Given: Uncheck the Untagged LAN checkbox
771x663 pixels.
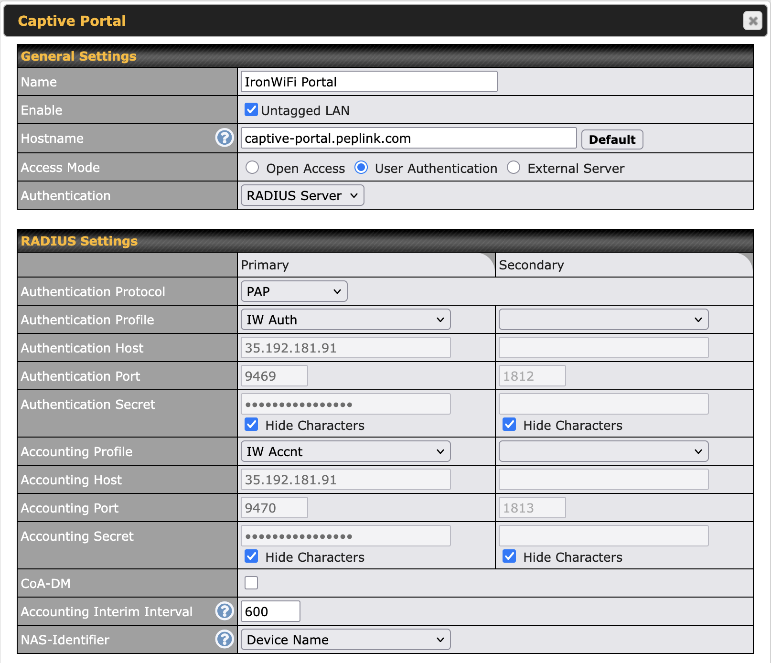Looking at the screenshot, I should [x=251, y=110].
